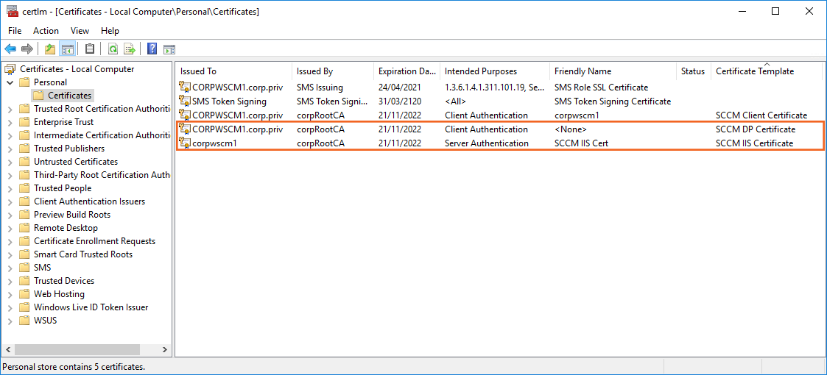Screen dimensions: 827x375
Task: Click the corpwscm1 certificate row icon
Action: click(185, 143)
